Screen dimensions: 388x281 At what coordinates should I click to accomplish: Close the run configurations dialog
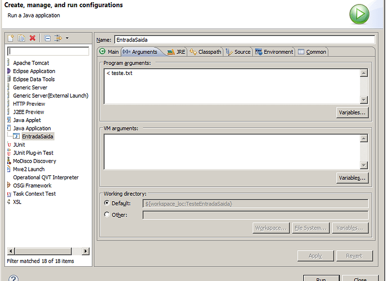pos(360,278)
